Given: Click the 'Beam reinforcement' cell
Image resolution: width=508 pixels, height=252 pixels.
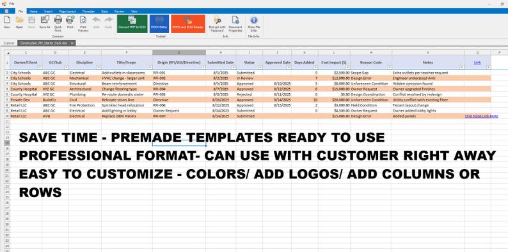Looking at the screenshot, I should coord(127,84).
